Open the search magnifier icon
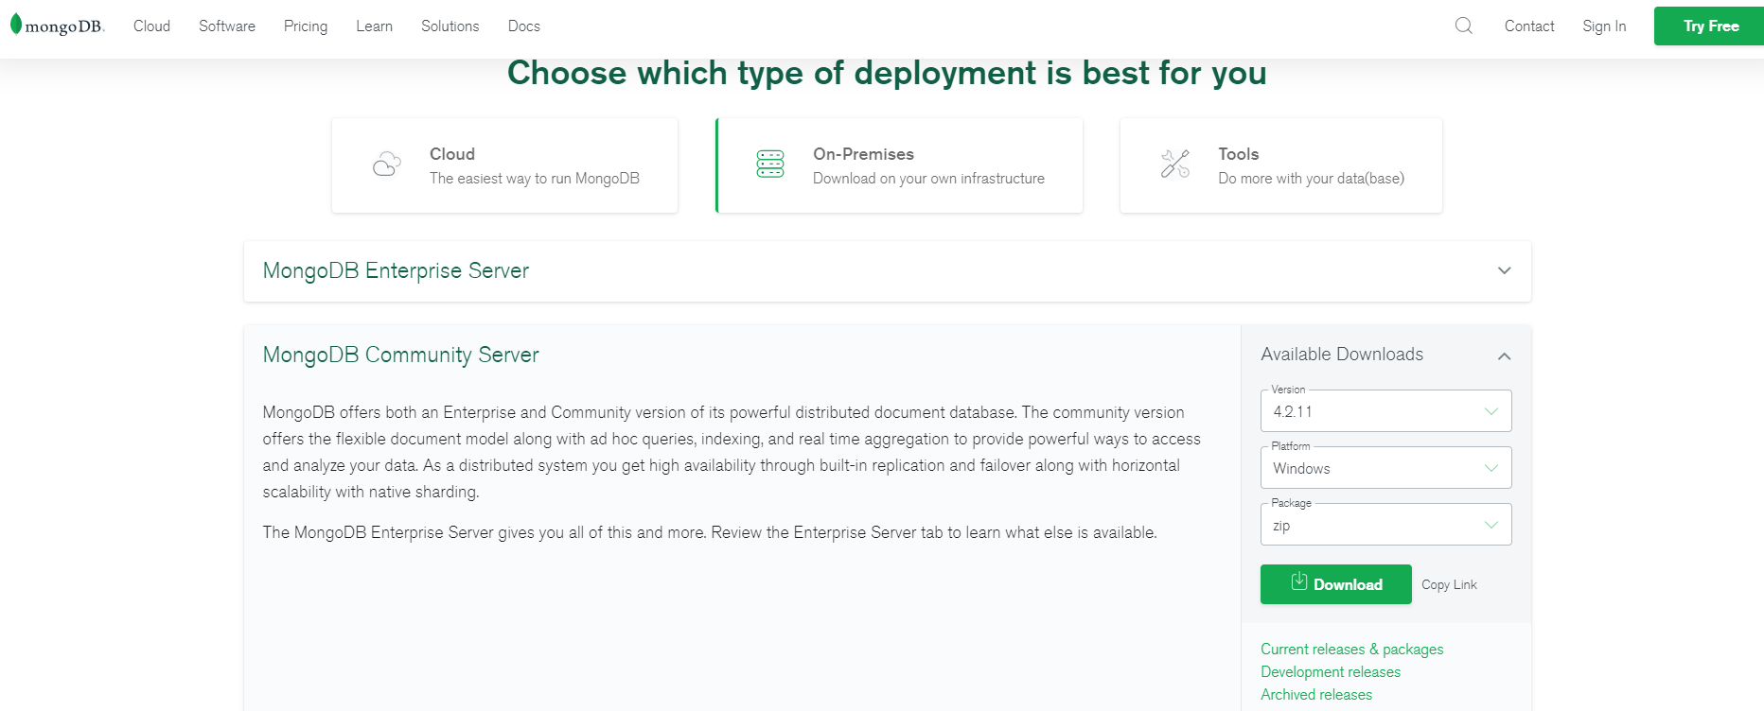1764x711 pixels. (x=1464, y=26)
